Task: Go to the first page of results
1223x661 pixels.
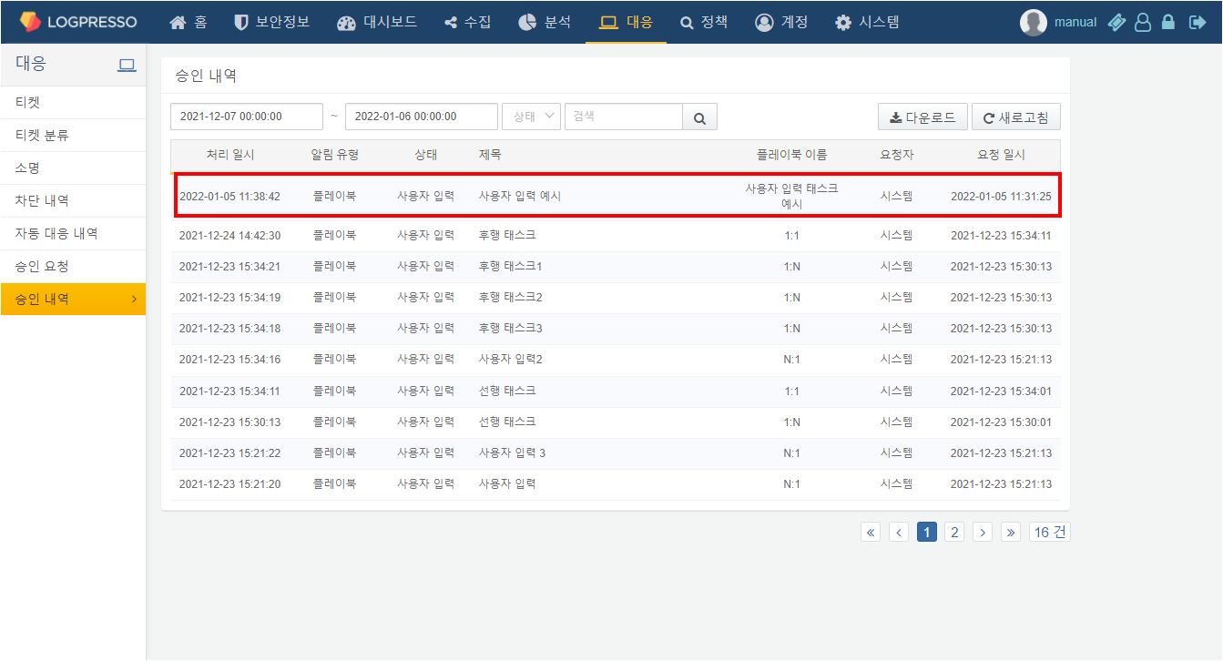Action: (871, 533)
